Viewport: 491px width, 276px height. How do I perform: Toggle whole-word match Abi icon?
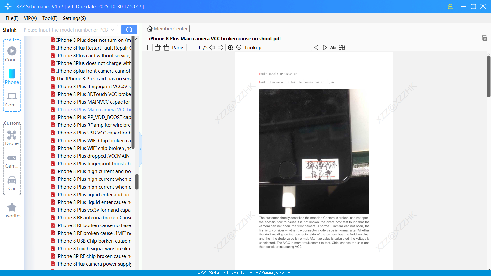pos(333,48)
